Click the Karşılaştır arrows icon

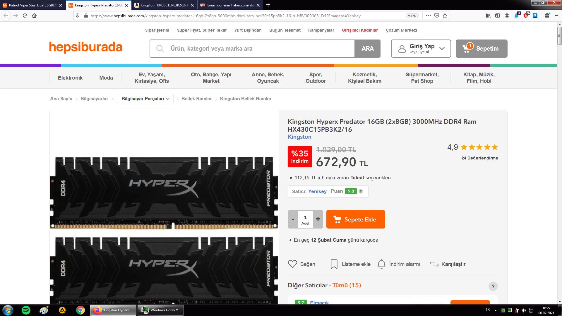point(434,264)
